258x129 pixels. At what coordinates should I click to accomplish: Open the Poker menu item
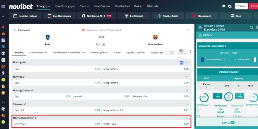point(138,6)
